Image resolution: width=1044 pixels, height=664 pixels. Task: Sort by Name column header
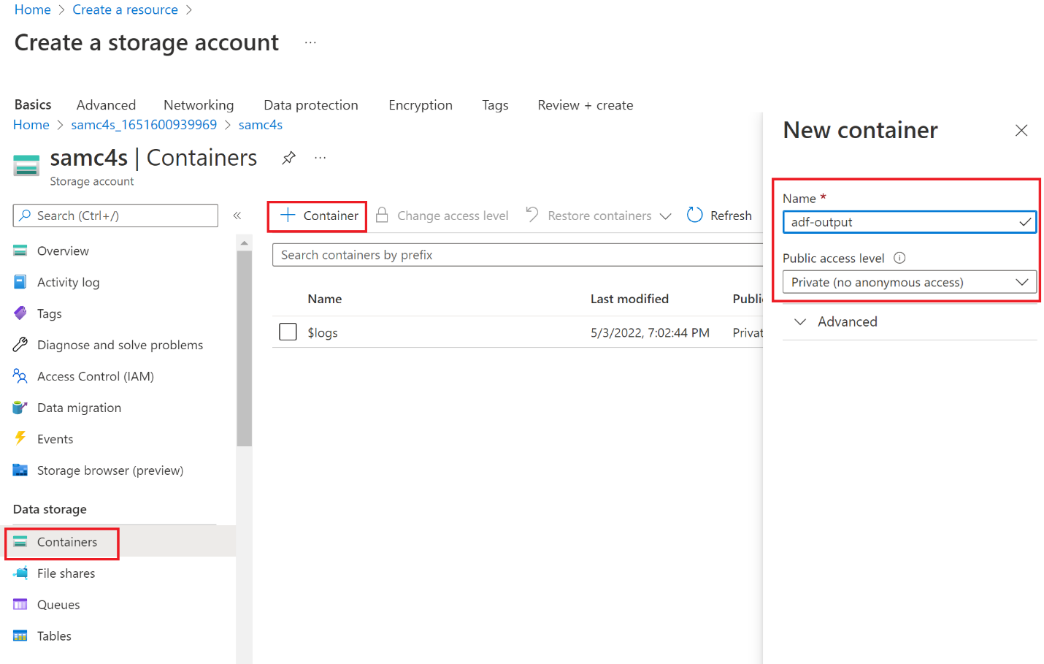point(325,299)
